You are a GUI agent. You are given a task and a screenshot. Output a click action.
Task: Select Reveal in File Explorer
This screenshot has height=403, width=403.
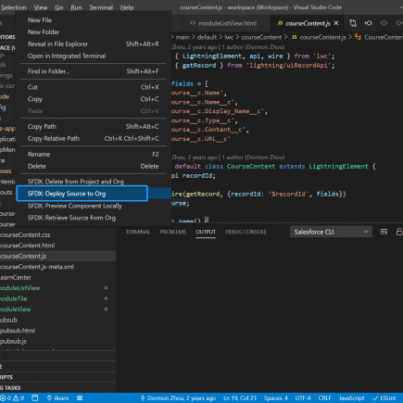[x=94, y=44]
